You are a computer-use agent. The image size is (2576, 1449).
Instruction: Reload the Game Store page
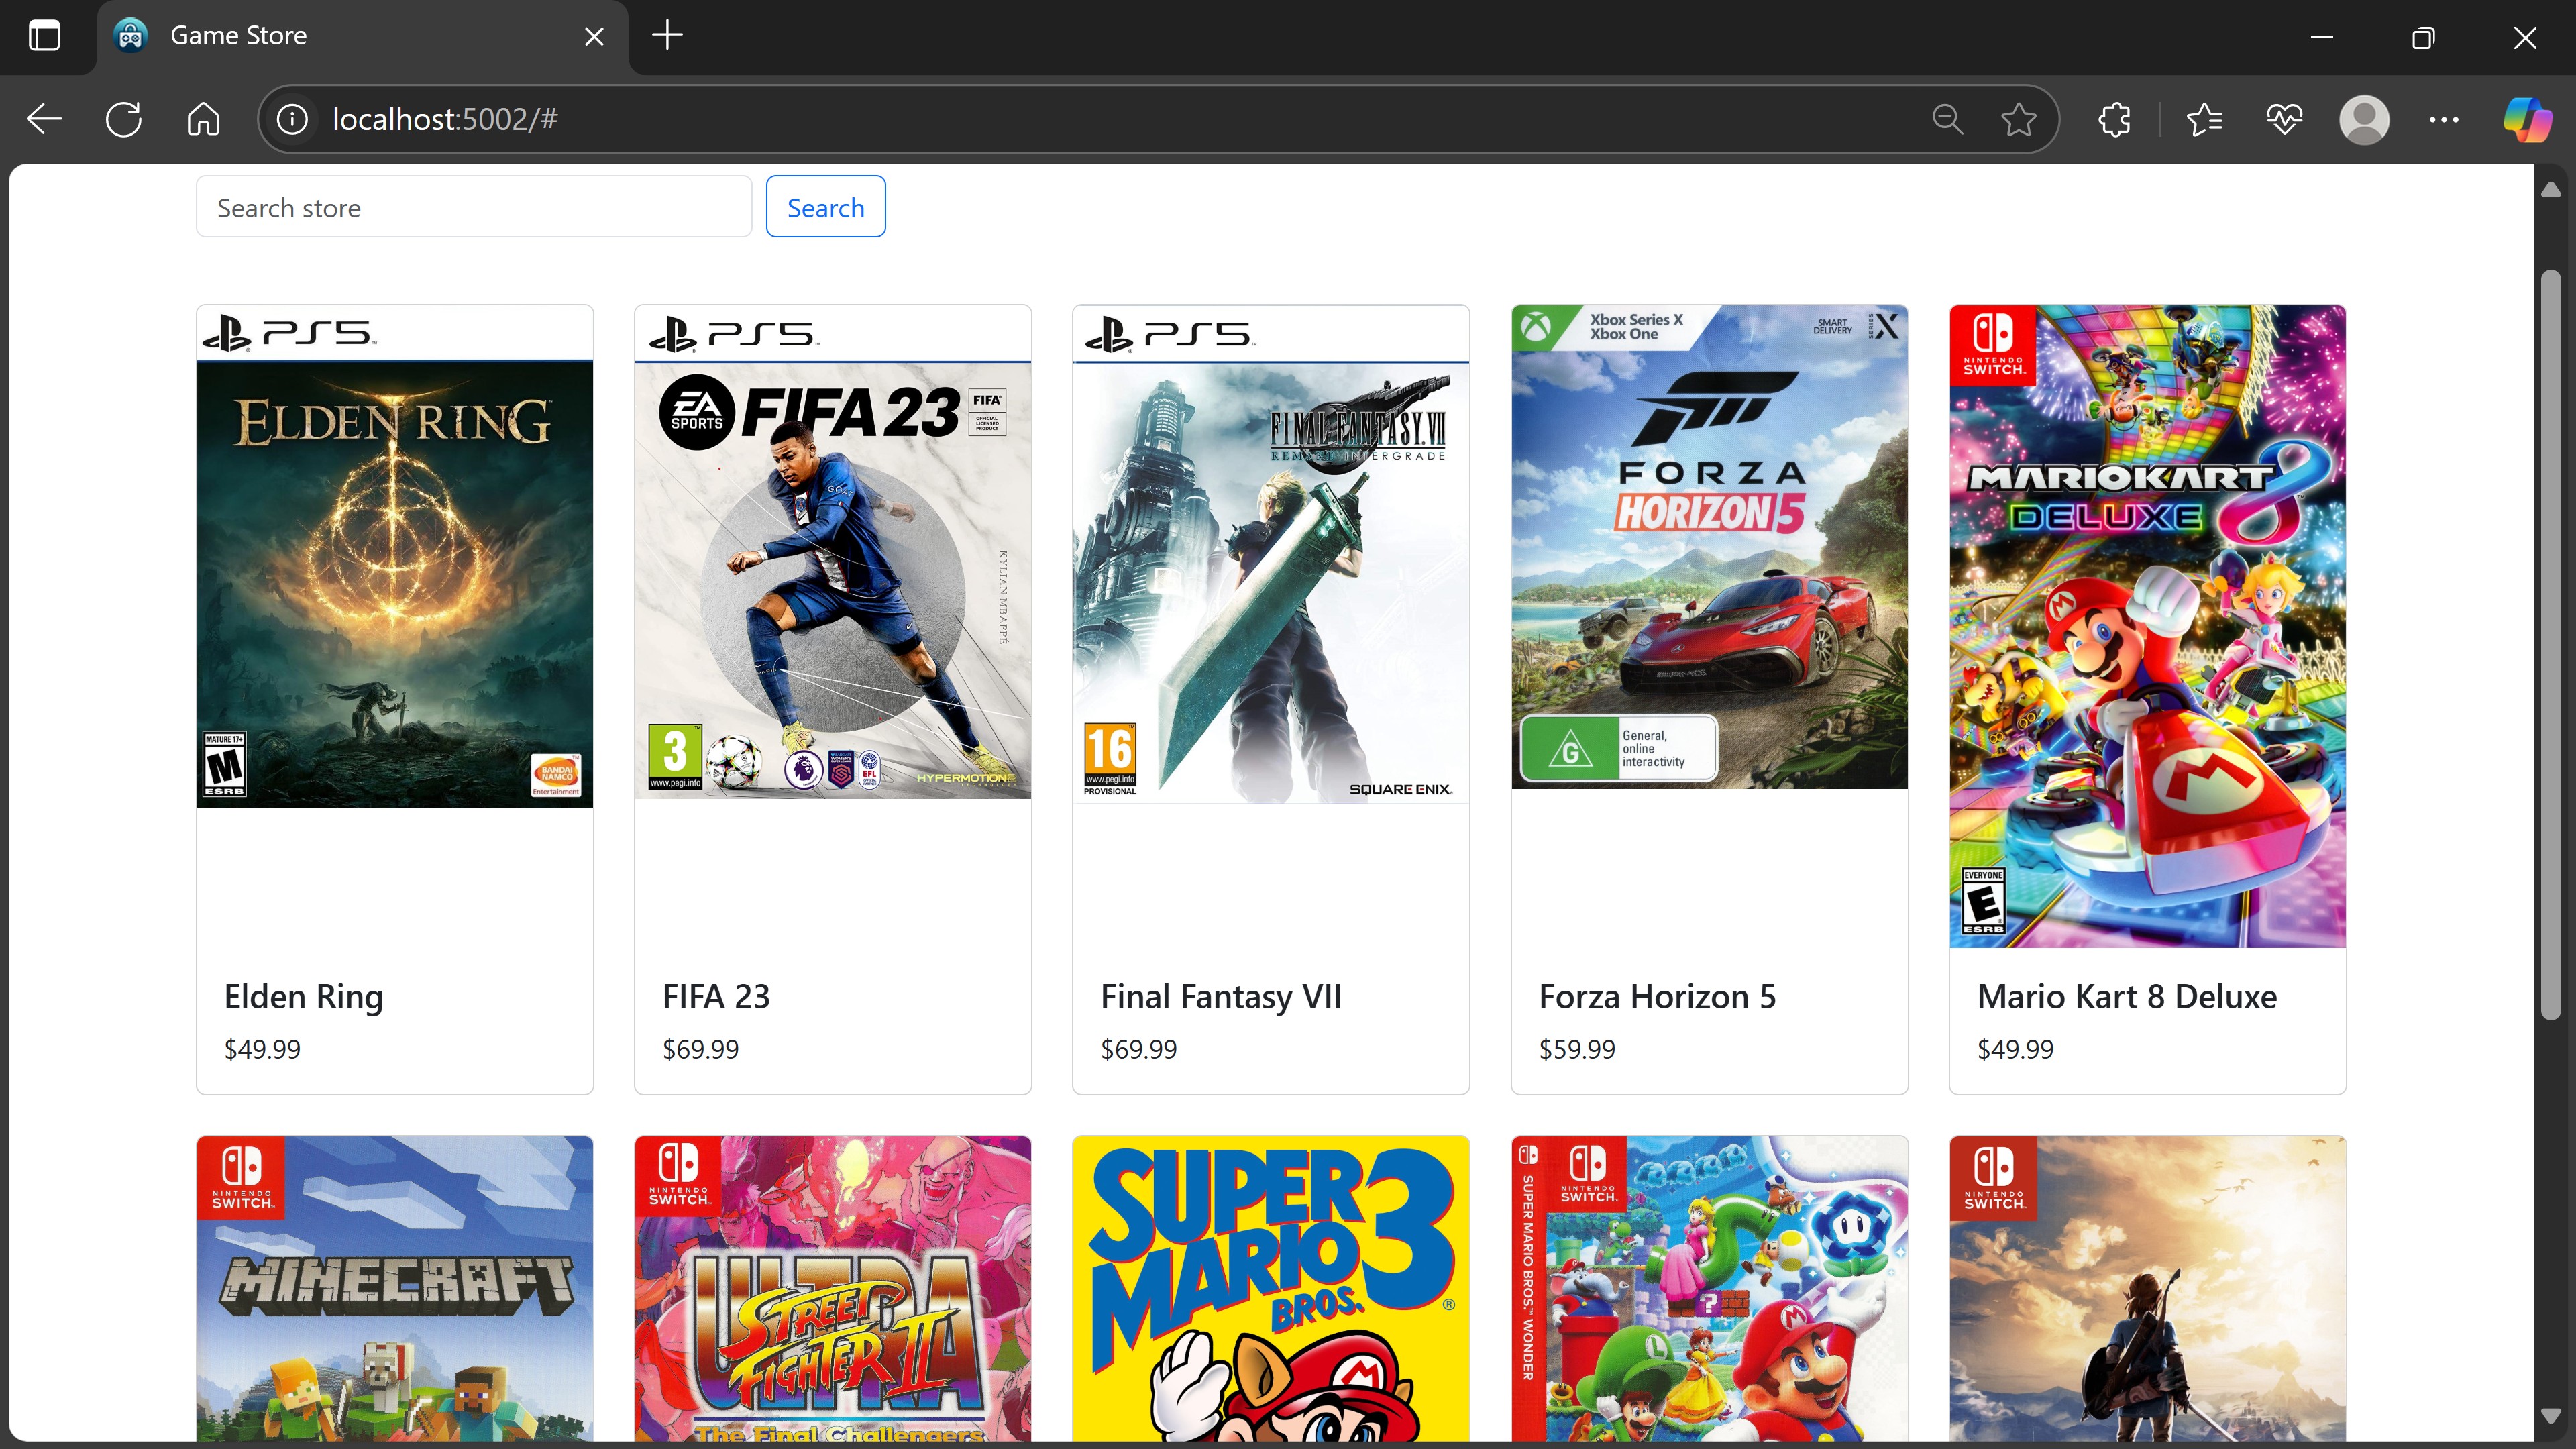click(x=124, y=120)
